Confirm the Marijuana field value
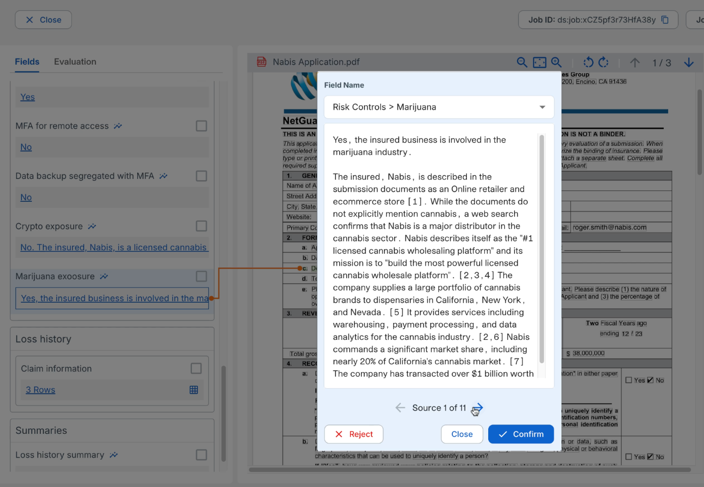The height and width of the screenshot is (487, 704). 521,434
